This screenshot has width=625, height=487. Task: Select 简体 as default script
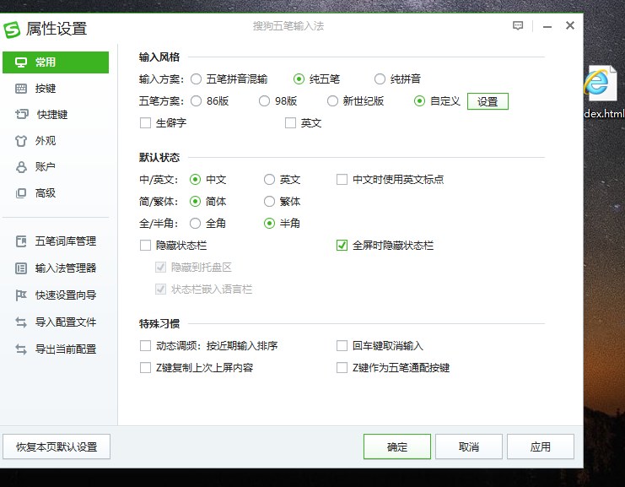click(195, 202)
